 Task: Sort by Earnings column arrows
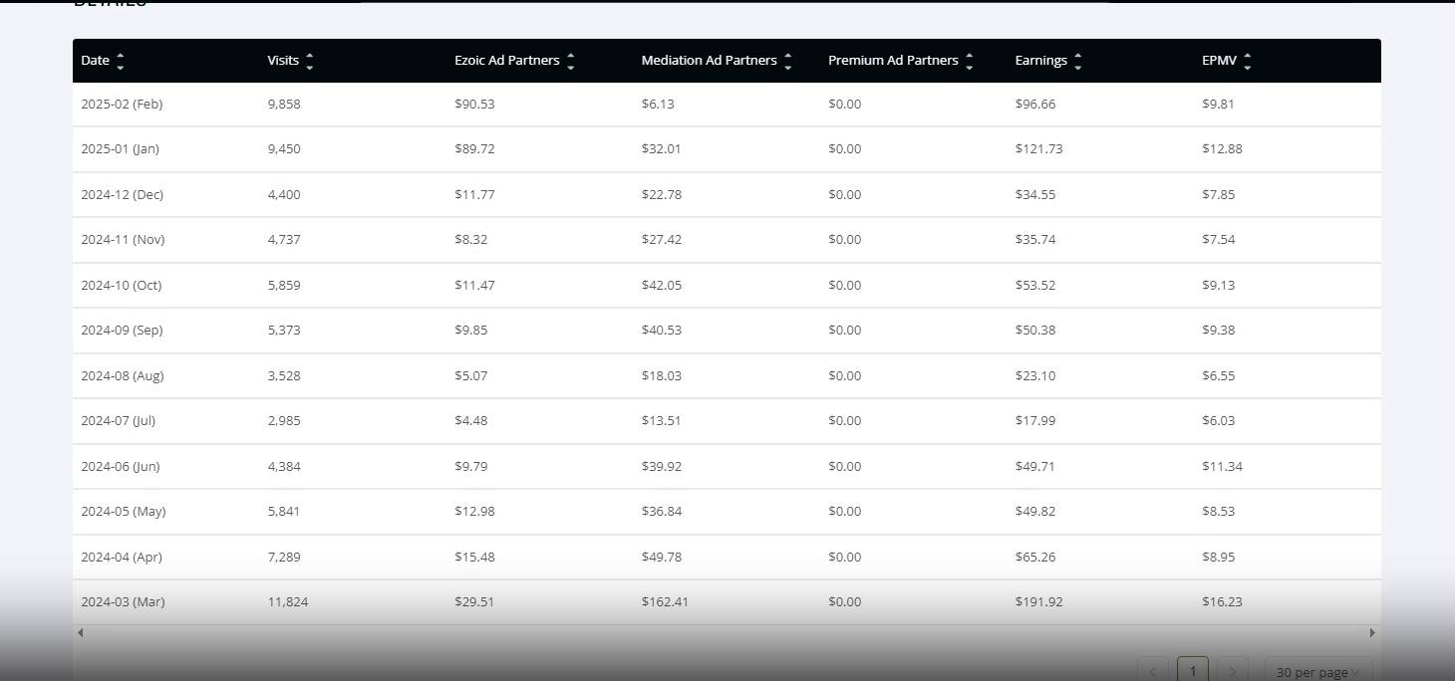click(x=1077, y=61)
